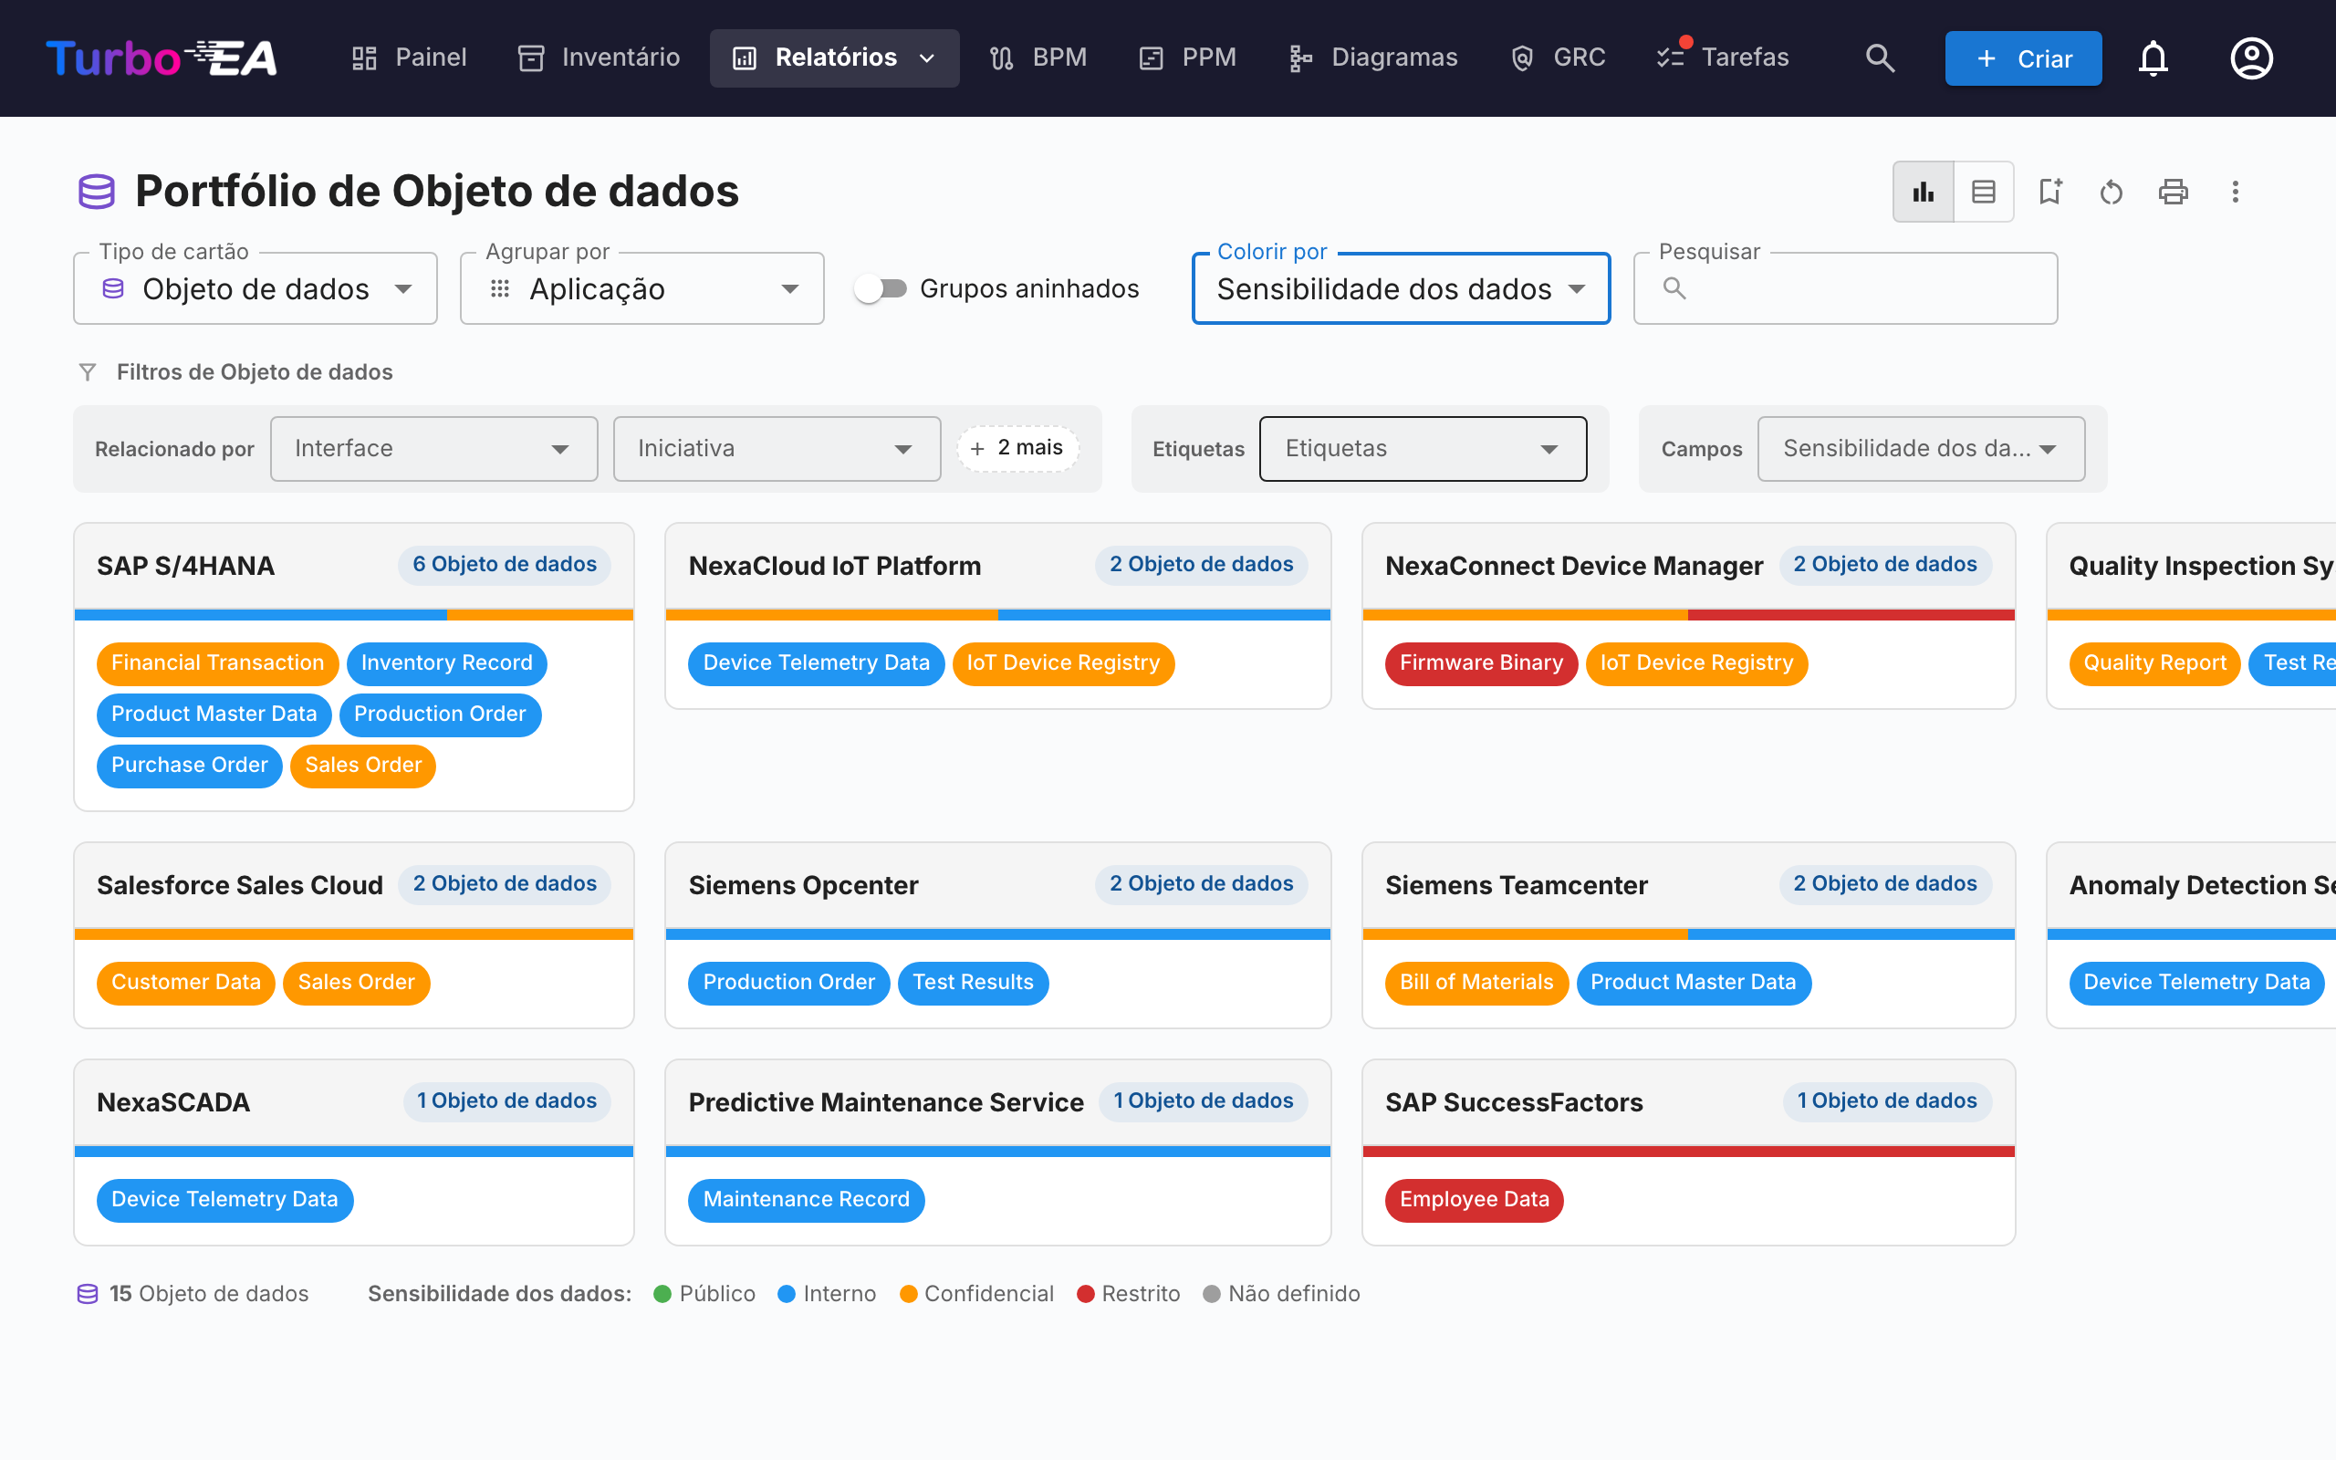Click the red Restrito legend dot

coord(1086,1294)
